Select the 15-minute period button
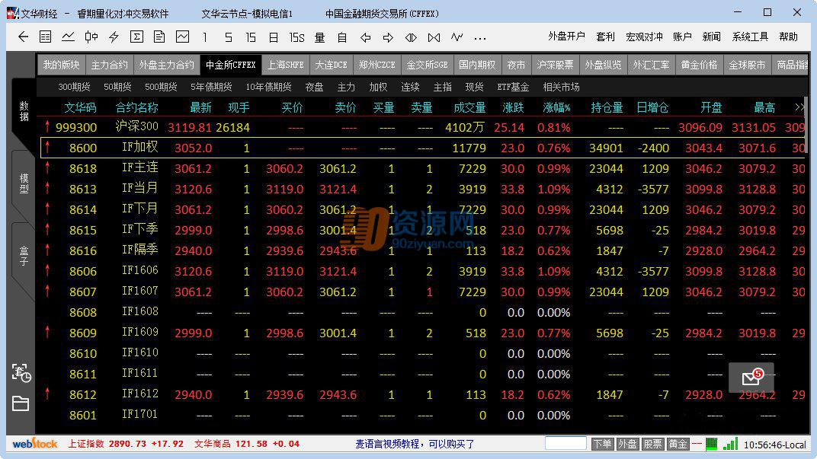Screen dimensions: 817x459 pos(251,37)
